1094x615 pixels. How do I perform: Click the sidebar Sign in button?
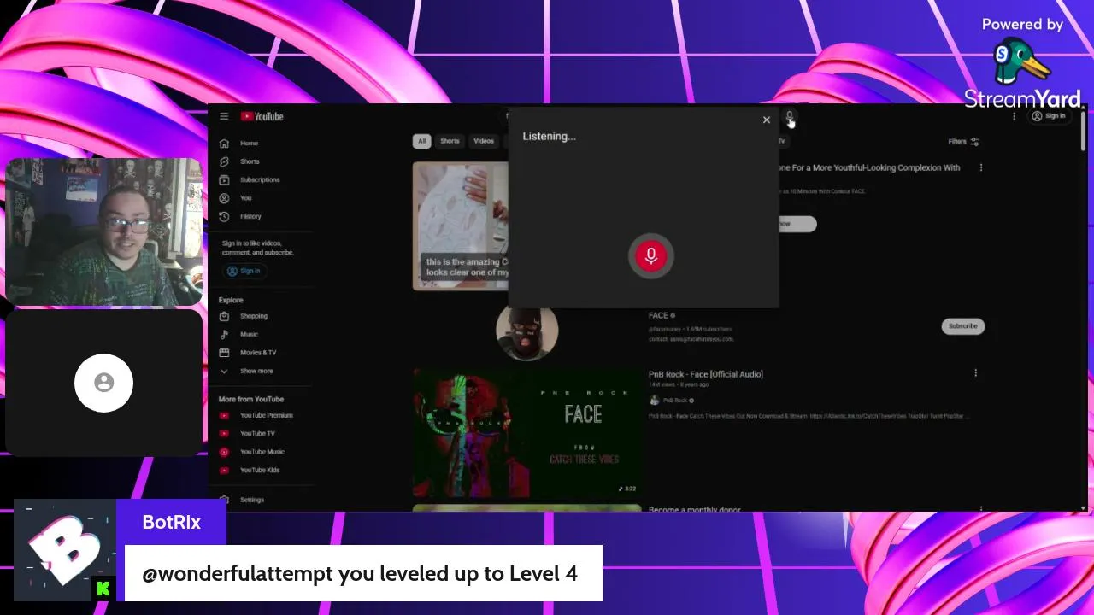[244, 271]
